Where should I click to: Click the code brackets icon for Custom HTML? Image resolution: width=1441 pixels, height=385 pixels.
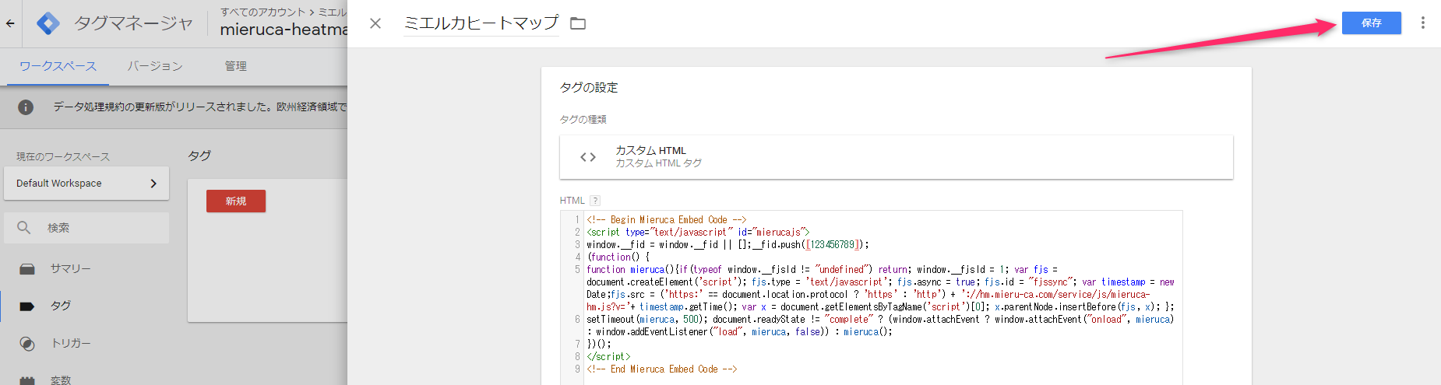tap(588, 157)
